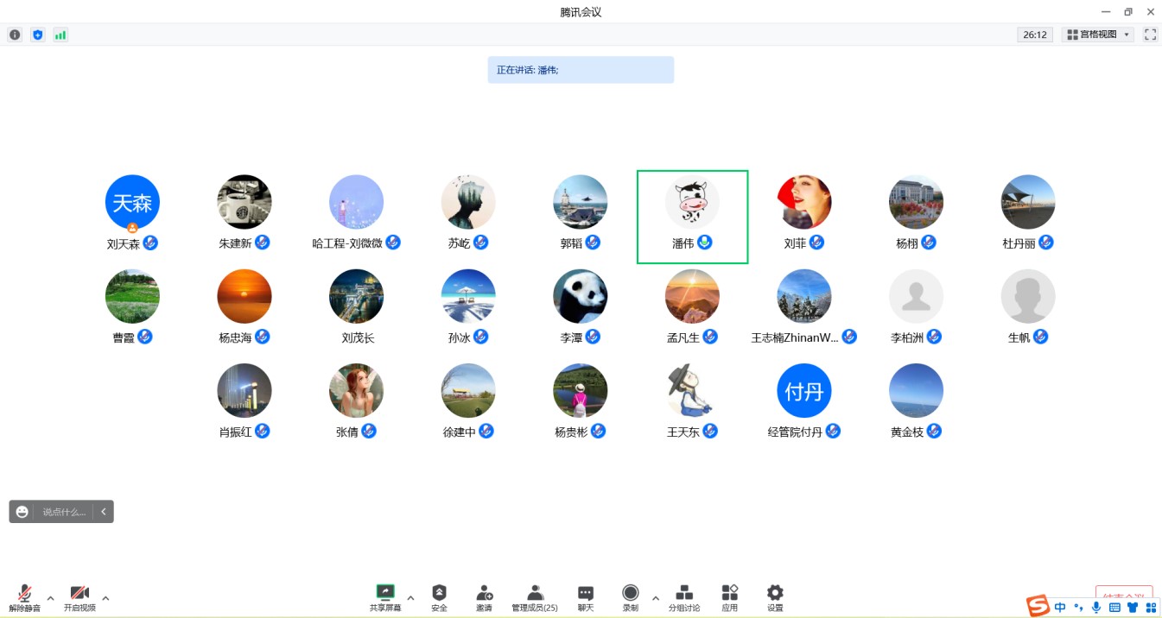
Task: Start recording with 录制 button
Action: click(x=631, y=596)
